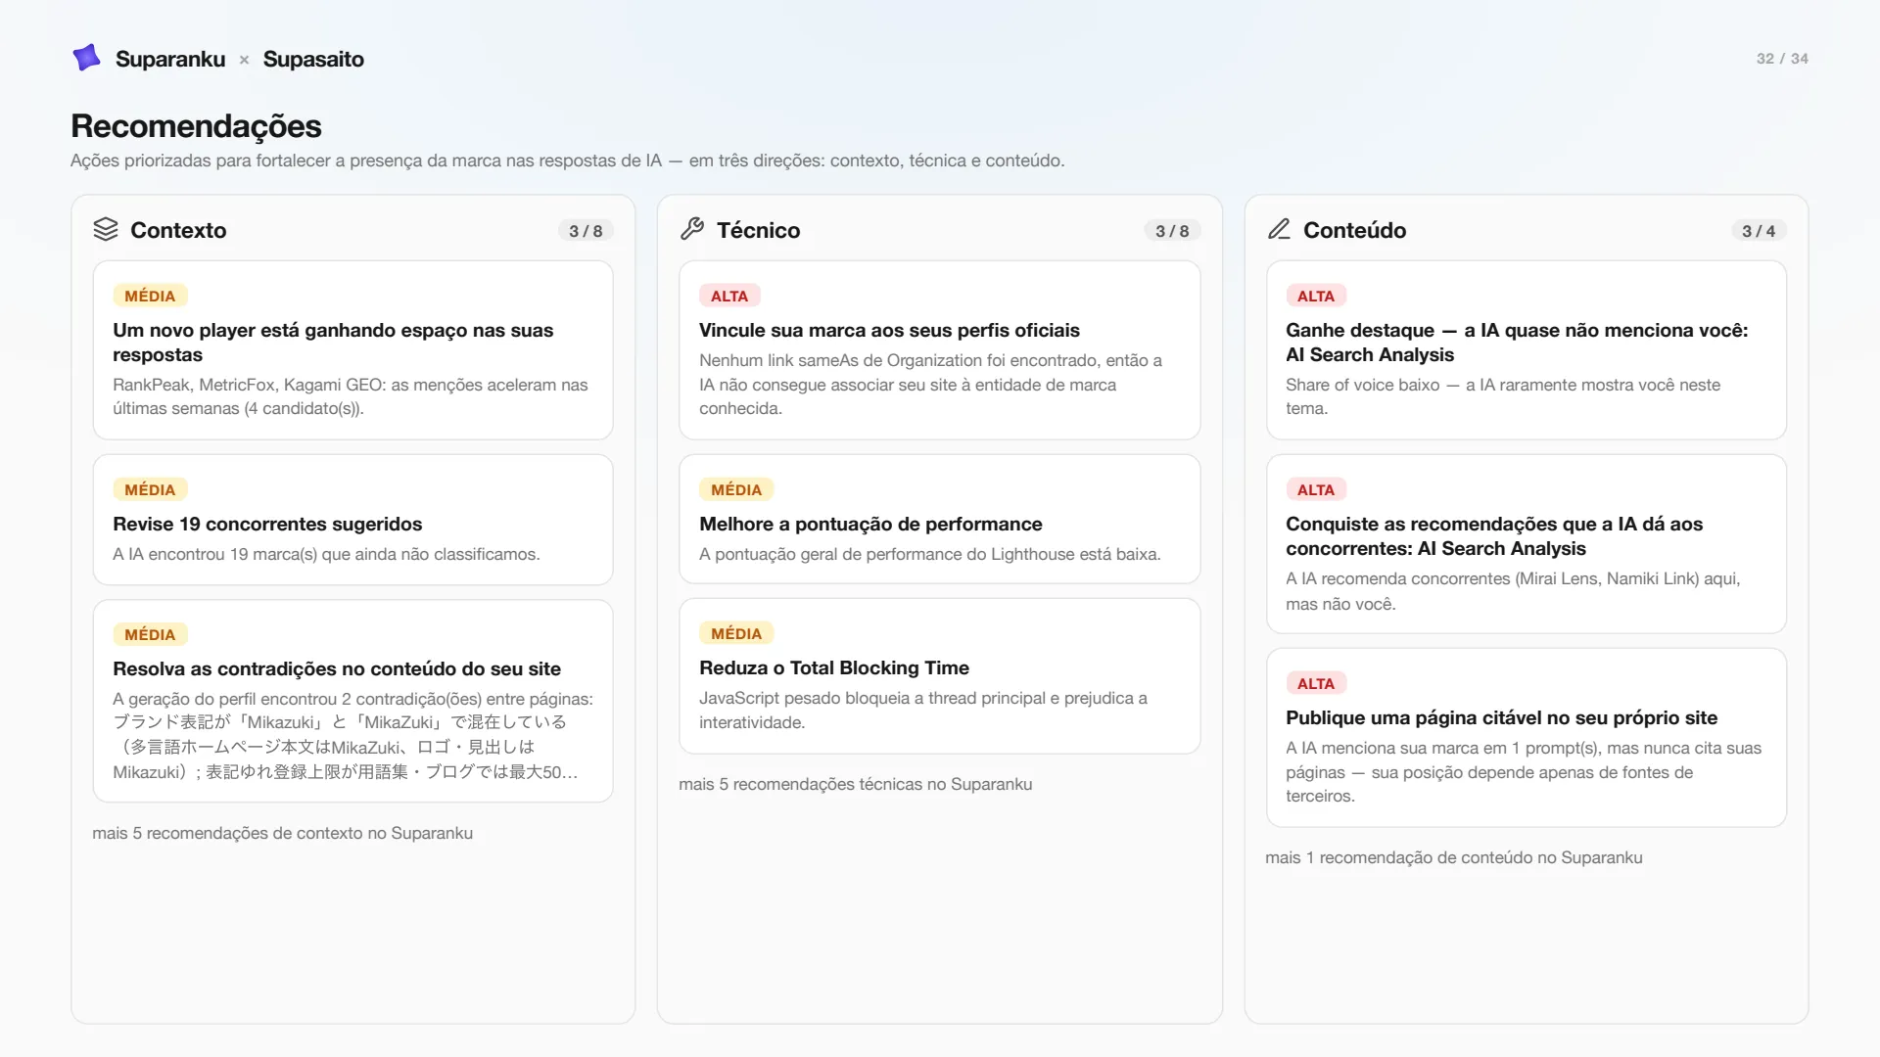Click ALTA badge on 'Ganhe destaque' card
Screen dimensions: 1880x1057
[x=1316, y=296]
